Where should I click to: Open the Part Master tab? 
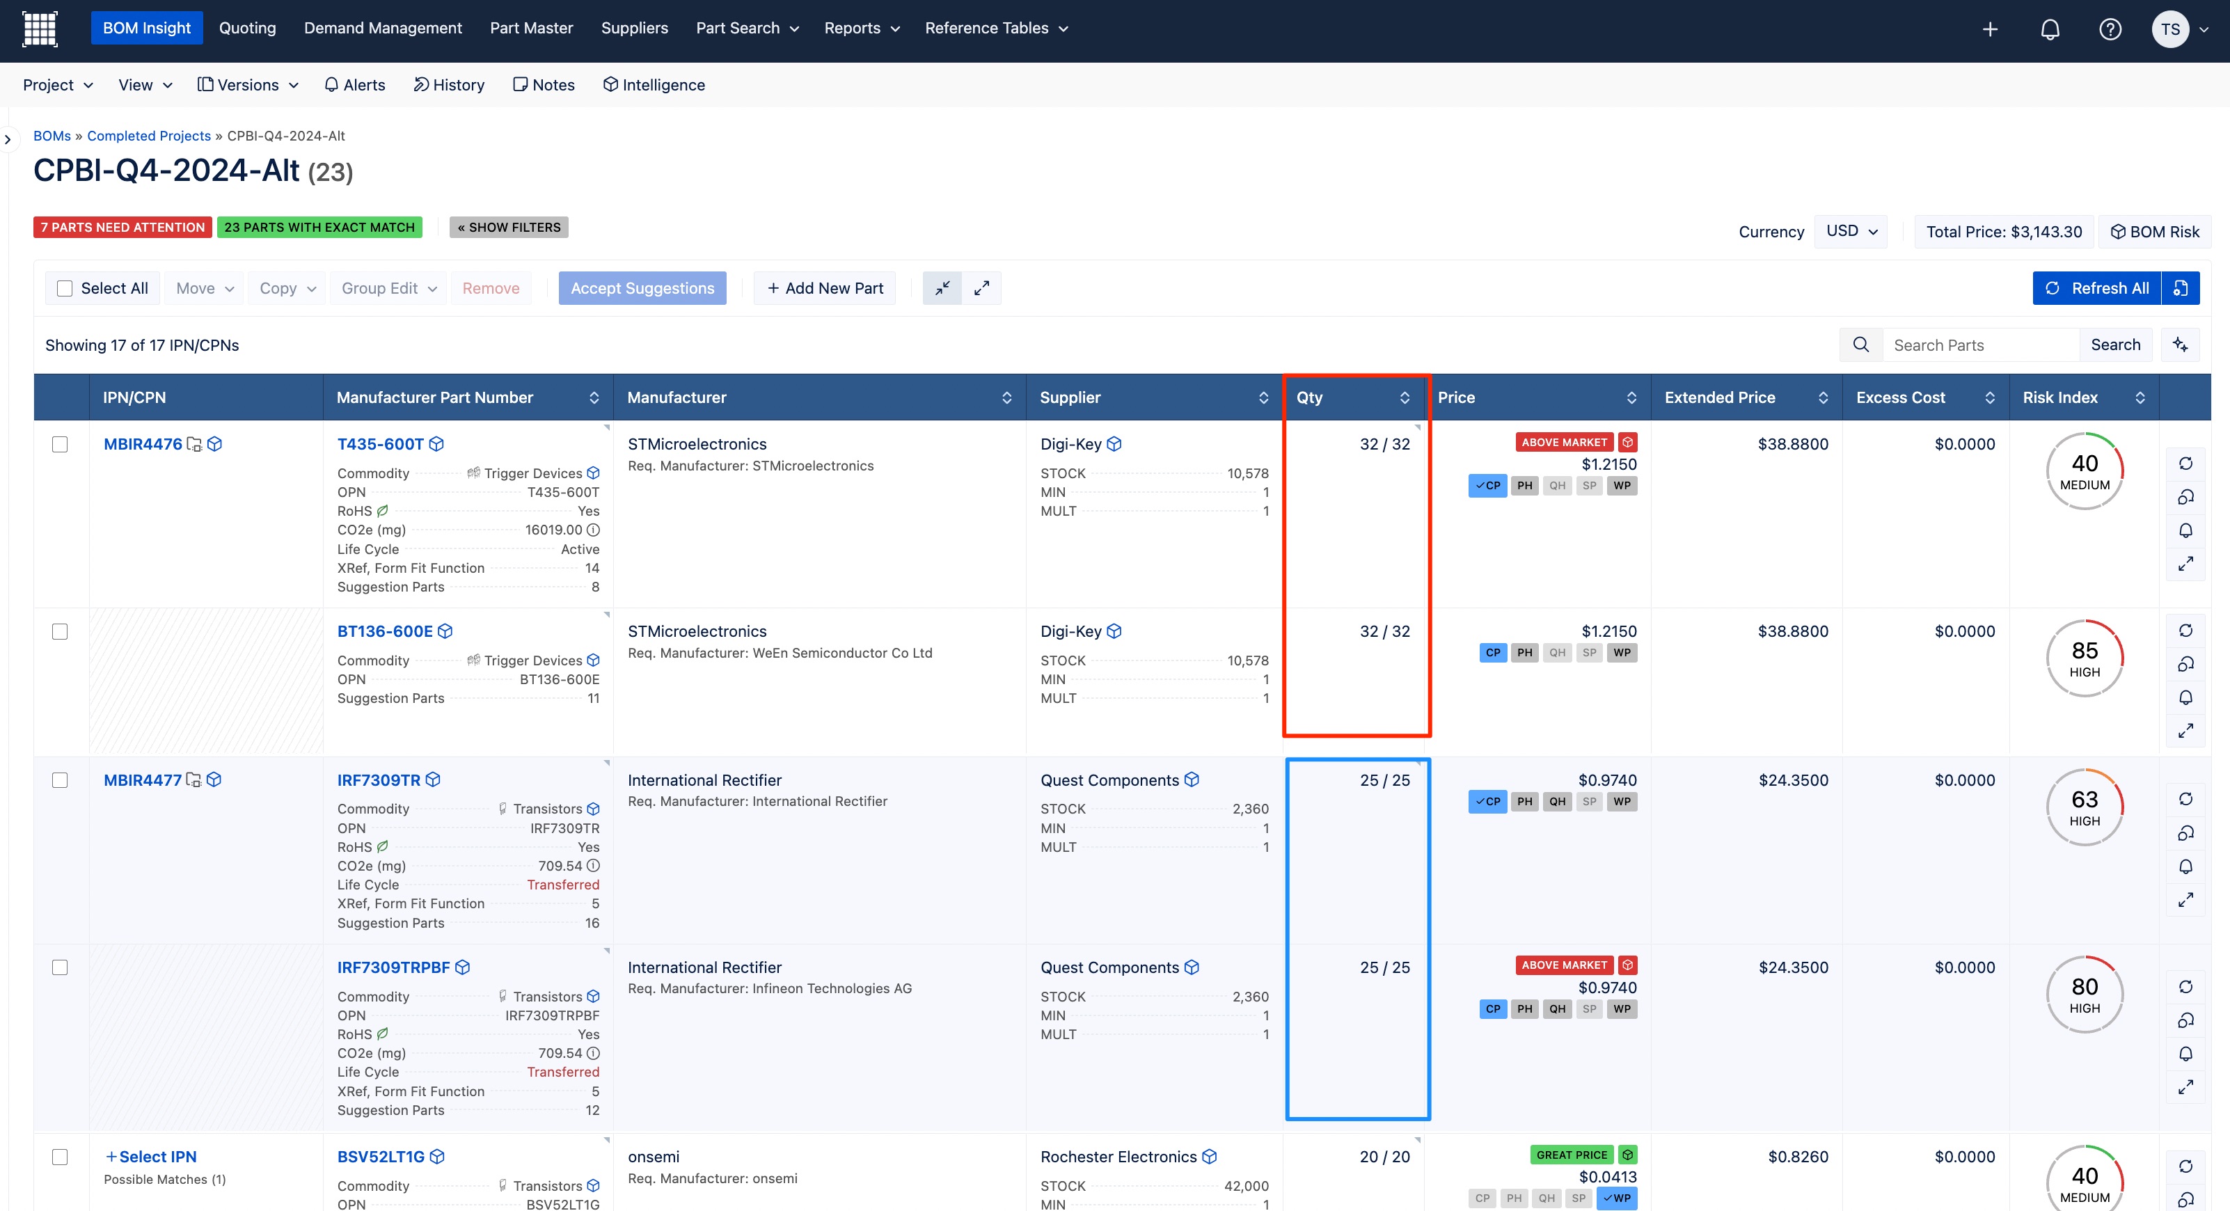pos(532,29)
